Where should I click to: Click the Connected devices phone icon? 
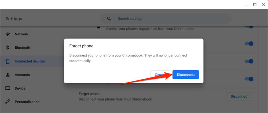click(x=8, y=61)
